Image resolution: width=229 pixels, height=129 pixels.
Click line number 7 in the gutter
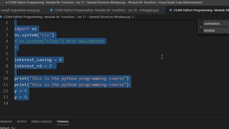point(7,60)
